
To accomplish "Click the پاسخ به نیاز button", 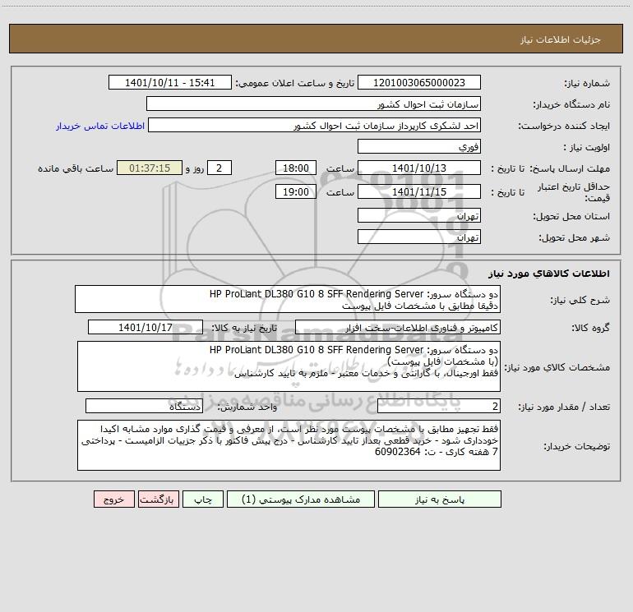I will click(x=439, y=499).
